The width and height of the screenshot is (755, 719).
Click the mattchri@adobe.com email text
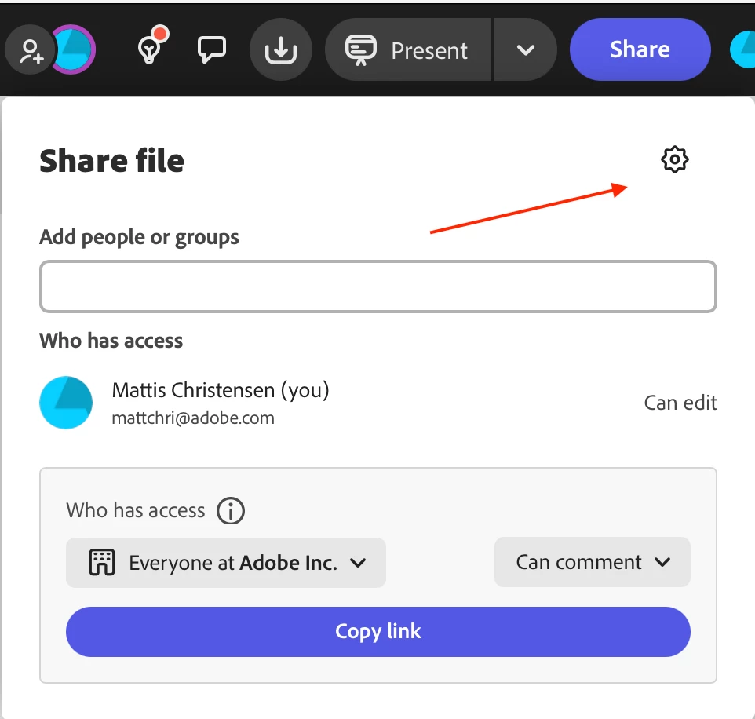(x=193, y=418)
